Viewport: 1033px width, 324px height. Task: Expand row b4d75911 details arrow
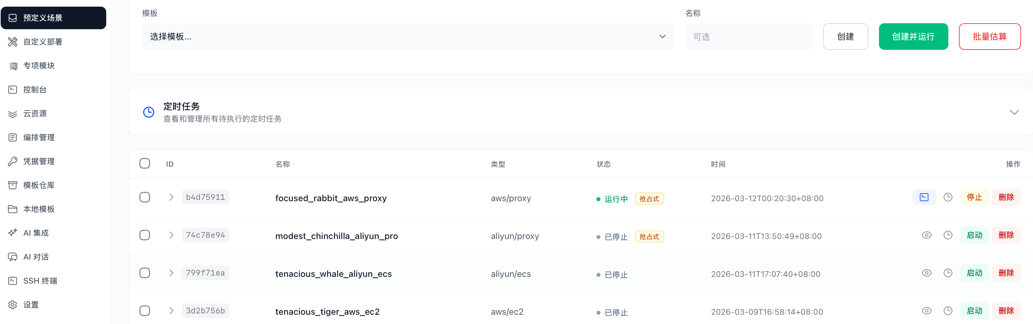pos(171,197)
